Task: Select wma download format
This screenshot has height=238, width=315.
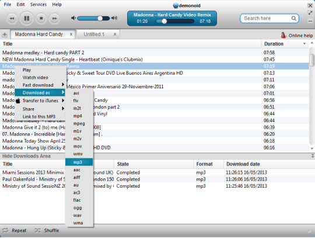Action: (79, 223)
